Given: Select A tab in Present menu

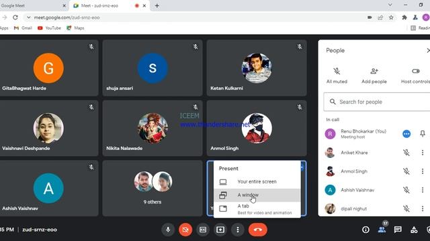Looking at the screenshot, I should (257, 209).
